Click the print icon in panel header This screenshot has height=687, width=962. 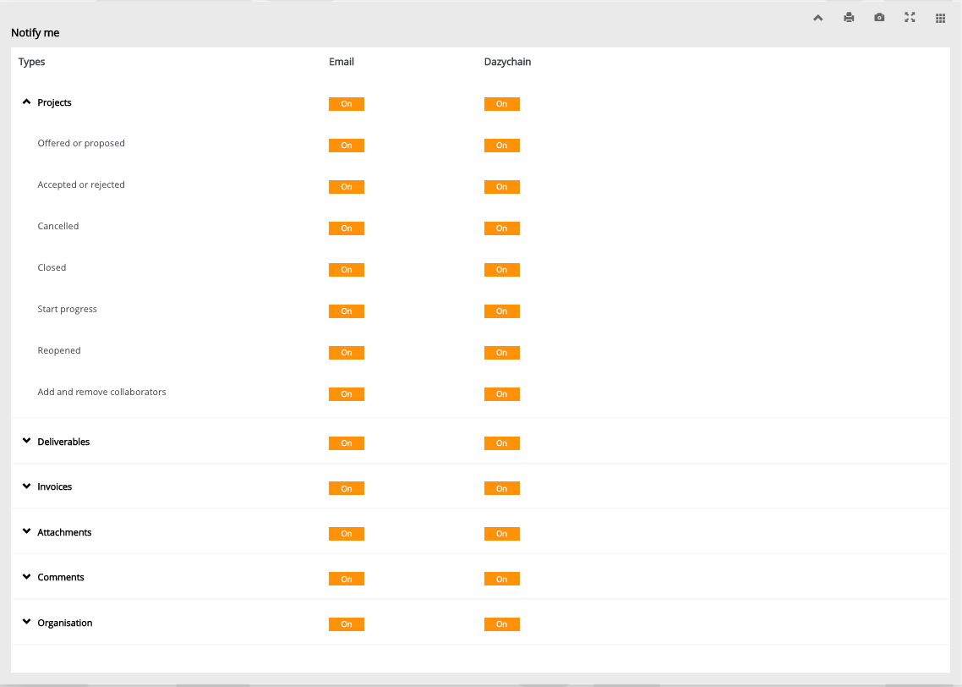(849, 18)
